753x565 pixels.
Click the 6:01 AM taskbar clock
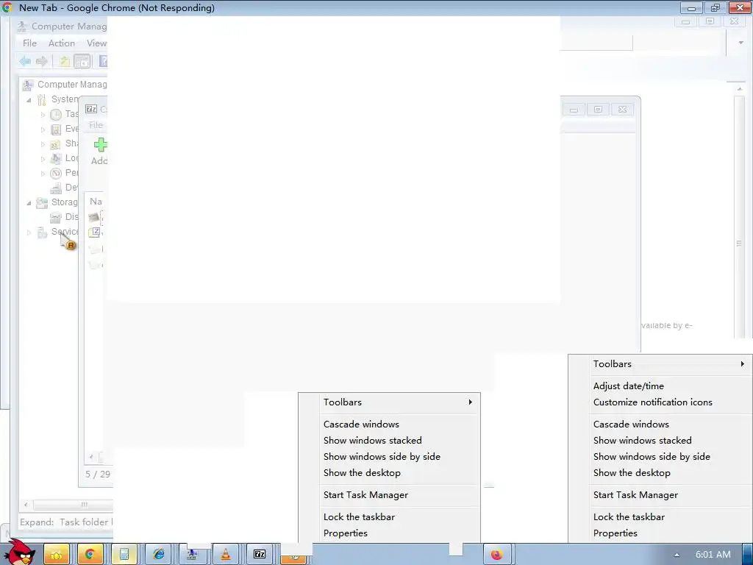pos(713,555)
